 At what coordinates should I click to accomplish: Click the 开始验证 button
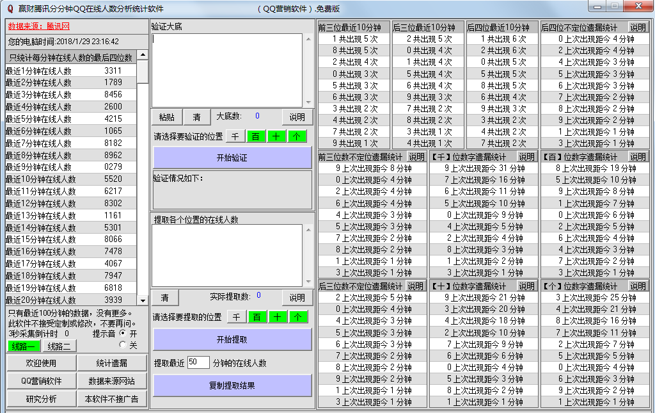[x=232, y=158]
